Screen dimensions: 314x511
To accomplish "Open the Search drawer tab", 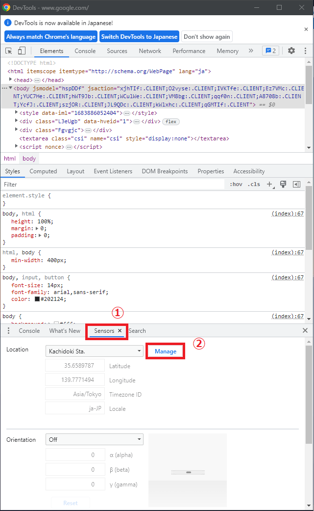I will (x=137, y=331).
